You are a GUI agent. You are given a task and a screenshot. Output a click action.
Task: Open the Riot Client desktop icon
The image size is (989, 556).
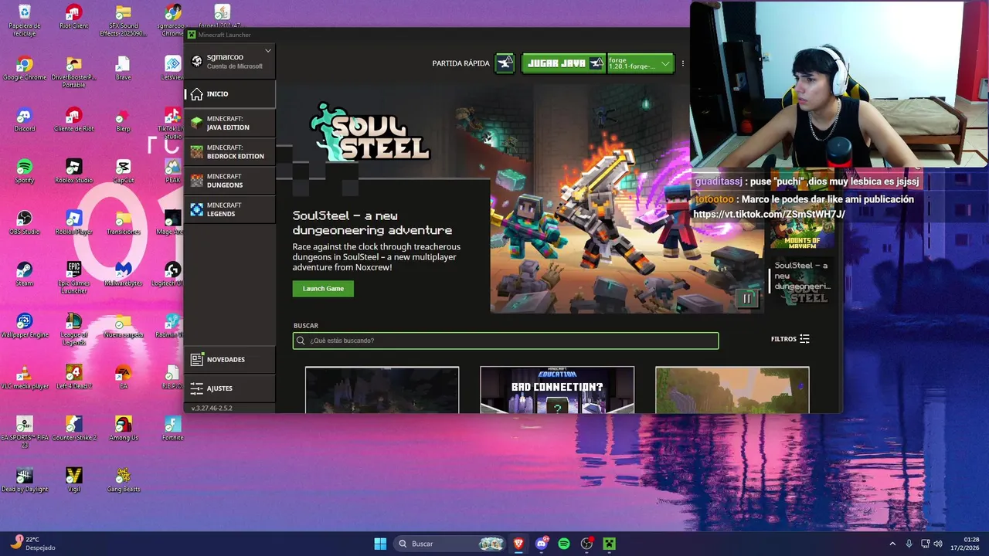(x=73, y=16)
